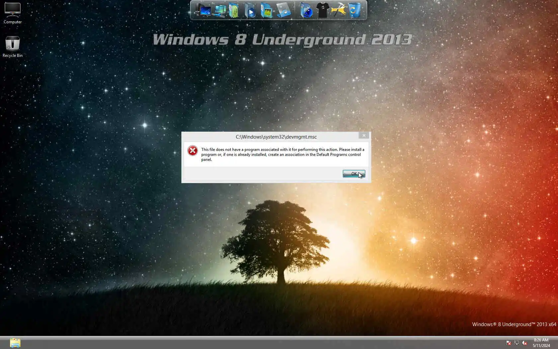Open the green documents folder in dock
558x349 pixels.
(x=234, y=10)
